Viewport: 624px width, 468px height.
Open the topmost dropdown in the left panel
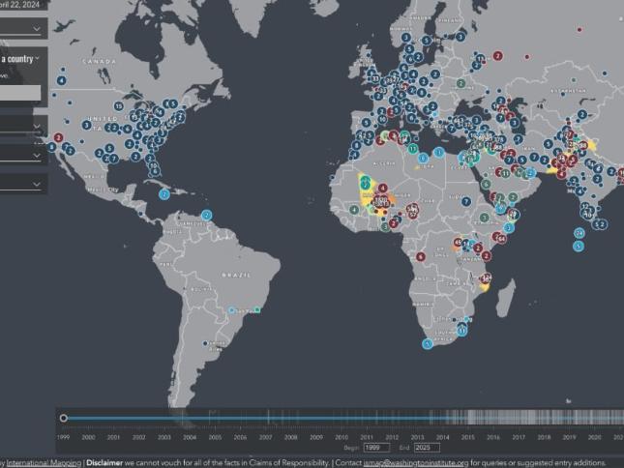[37, 30]
